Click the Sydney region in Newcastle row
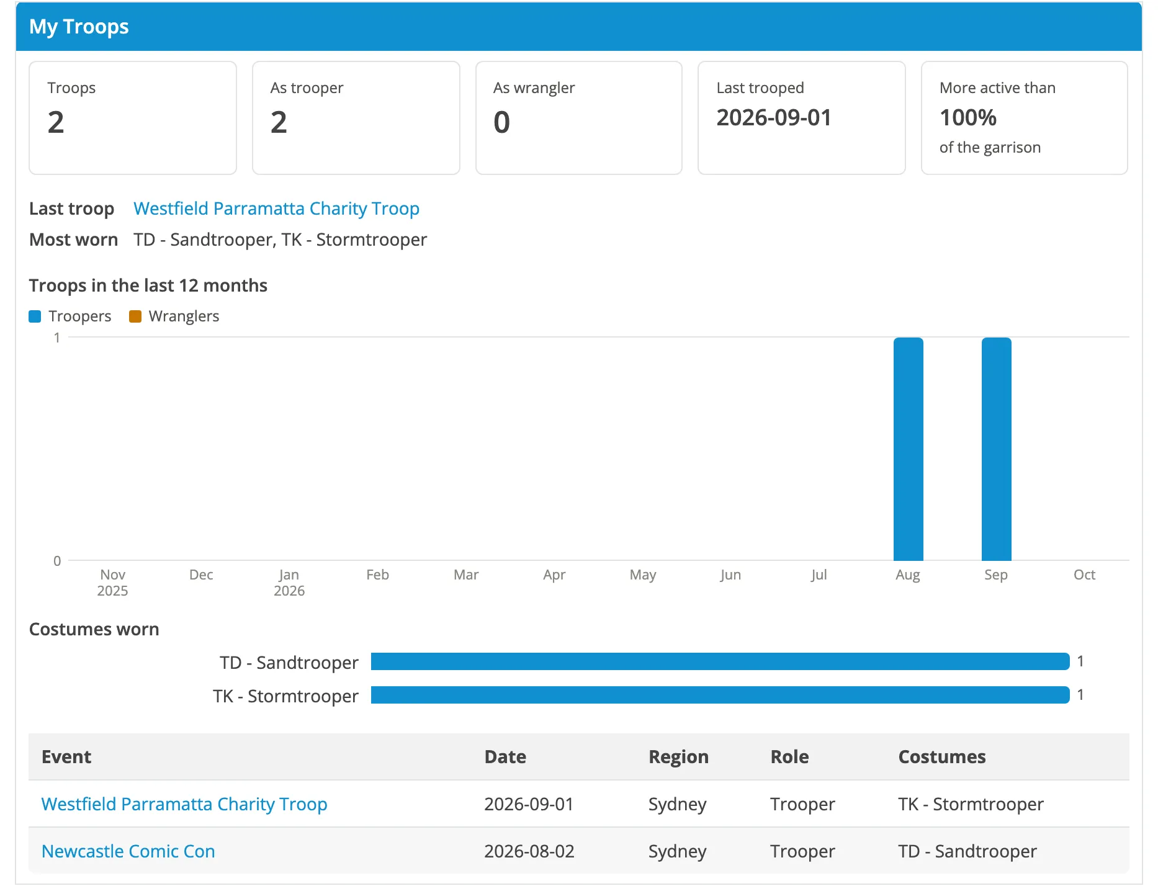The width and height of the screenshot is (1158, 886). [x=677, y=851]
